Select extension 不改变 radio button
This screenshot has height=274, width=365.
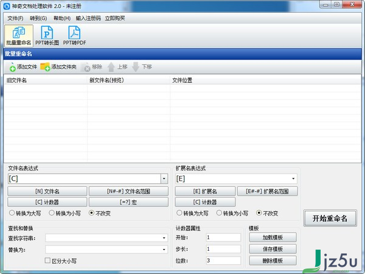[259, 213]
